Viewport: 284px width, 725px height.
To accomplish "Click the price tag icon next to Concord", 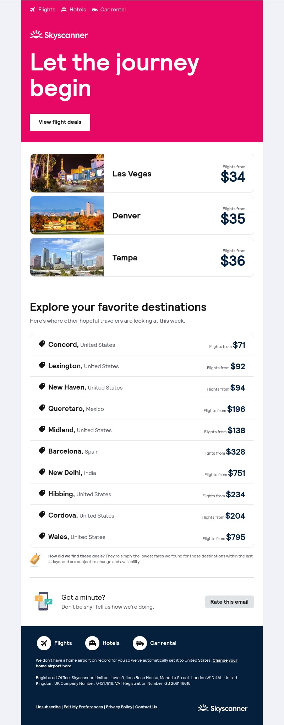I will point(42,344).
